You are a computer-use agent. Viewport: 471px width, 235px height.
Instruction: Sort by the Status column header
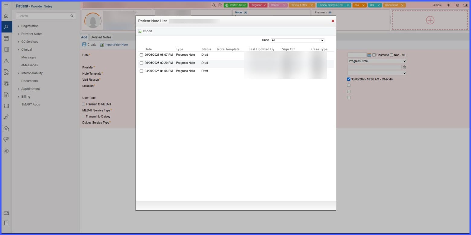[x=207, y=49]
